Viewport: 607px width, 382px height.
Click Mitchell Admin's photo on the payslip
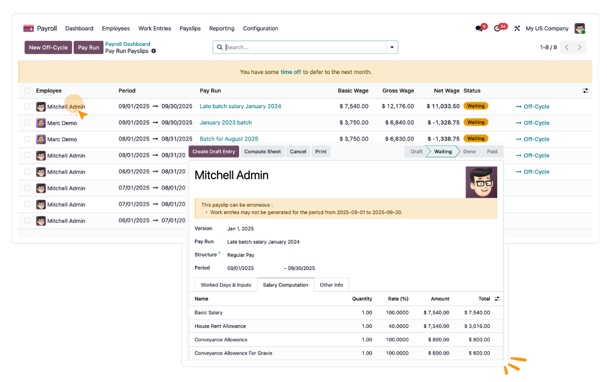481,182
